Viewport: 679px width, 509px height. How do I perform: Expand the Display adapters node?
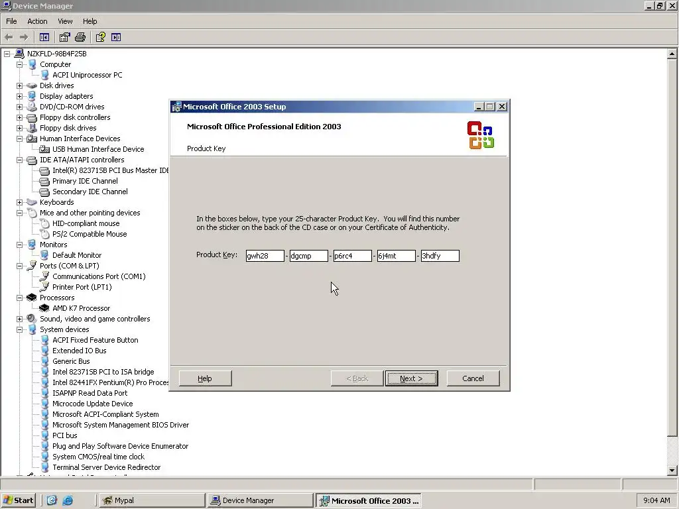[19, 96]
